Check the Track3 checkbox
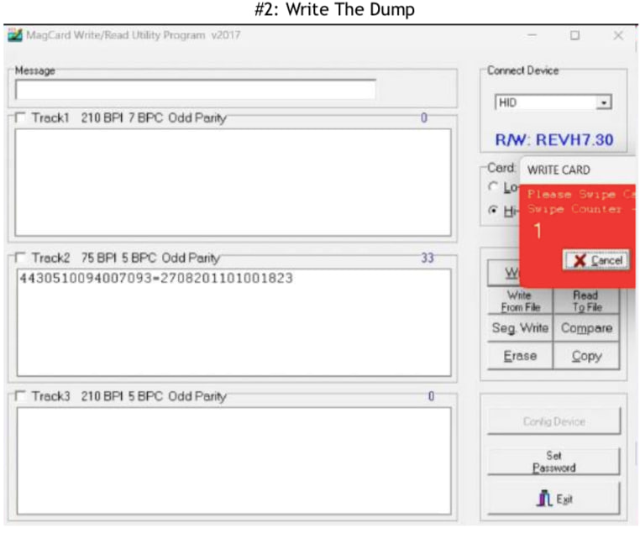 21,396
